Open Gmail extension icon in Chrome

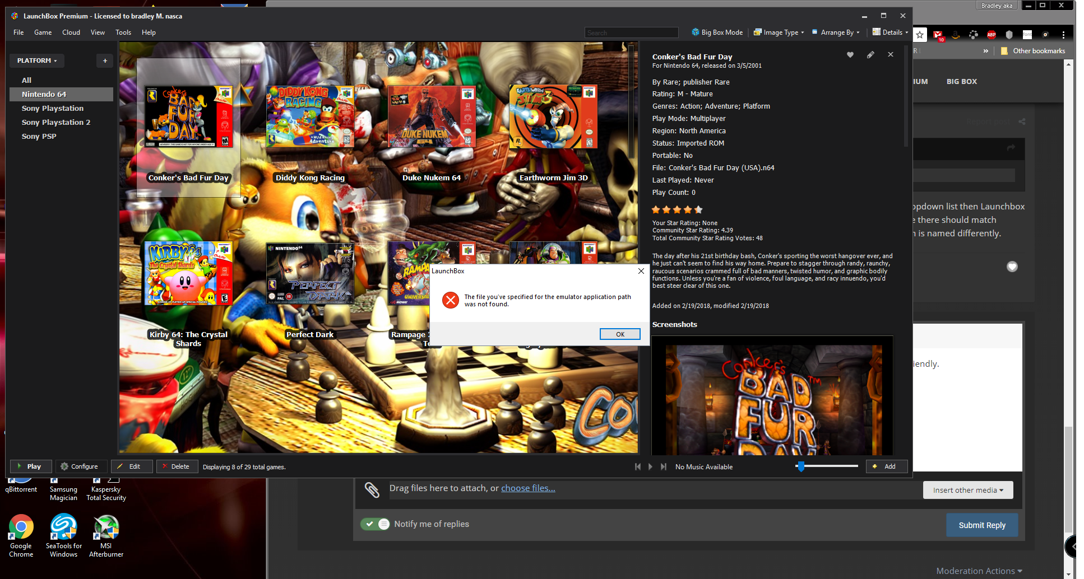pos(938,35)
